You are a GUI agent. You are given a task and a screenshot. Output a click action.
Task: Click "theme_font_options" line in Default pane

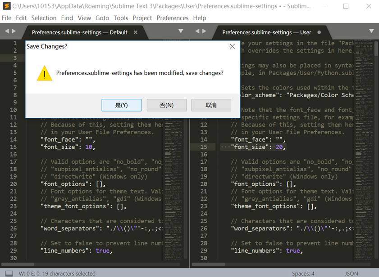(x=83, y=206)
